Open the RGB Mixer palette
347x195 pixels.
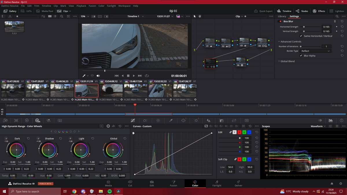[x=48, y=120]
